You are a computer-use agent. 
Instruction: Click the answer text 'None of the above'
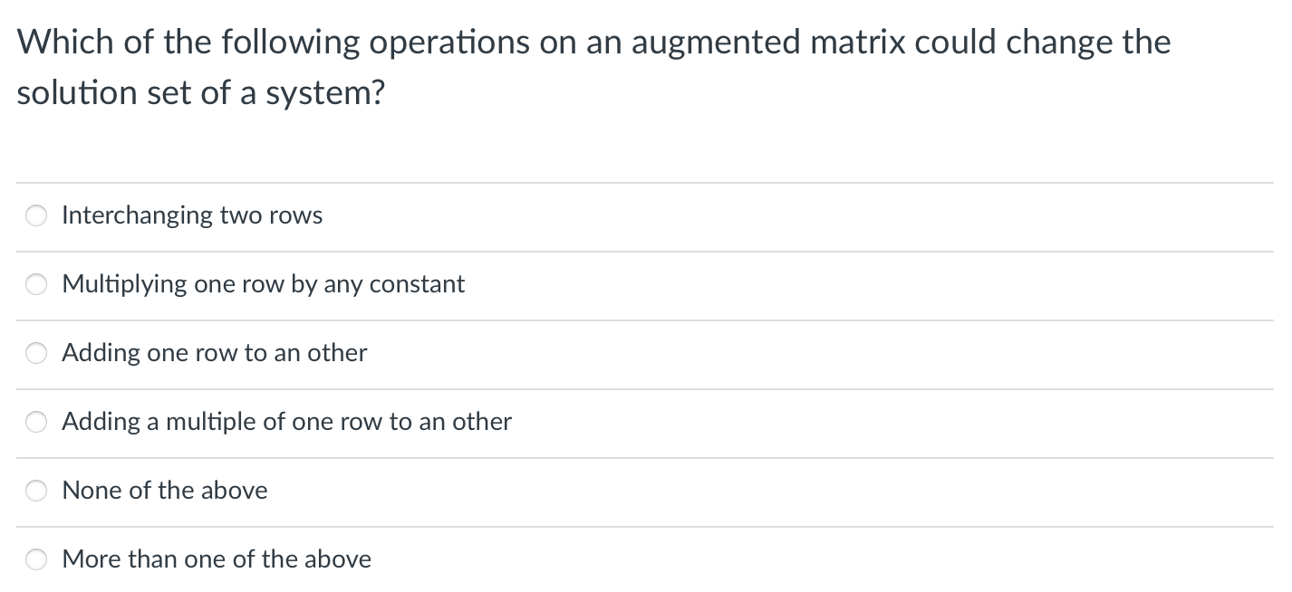click(x=164, y=491)
